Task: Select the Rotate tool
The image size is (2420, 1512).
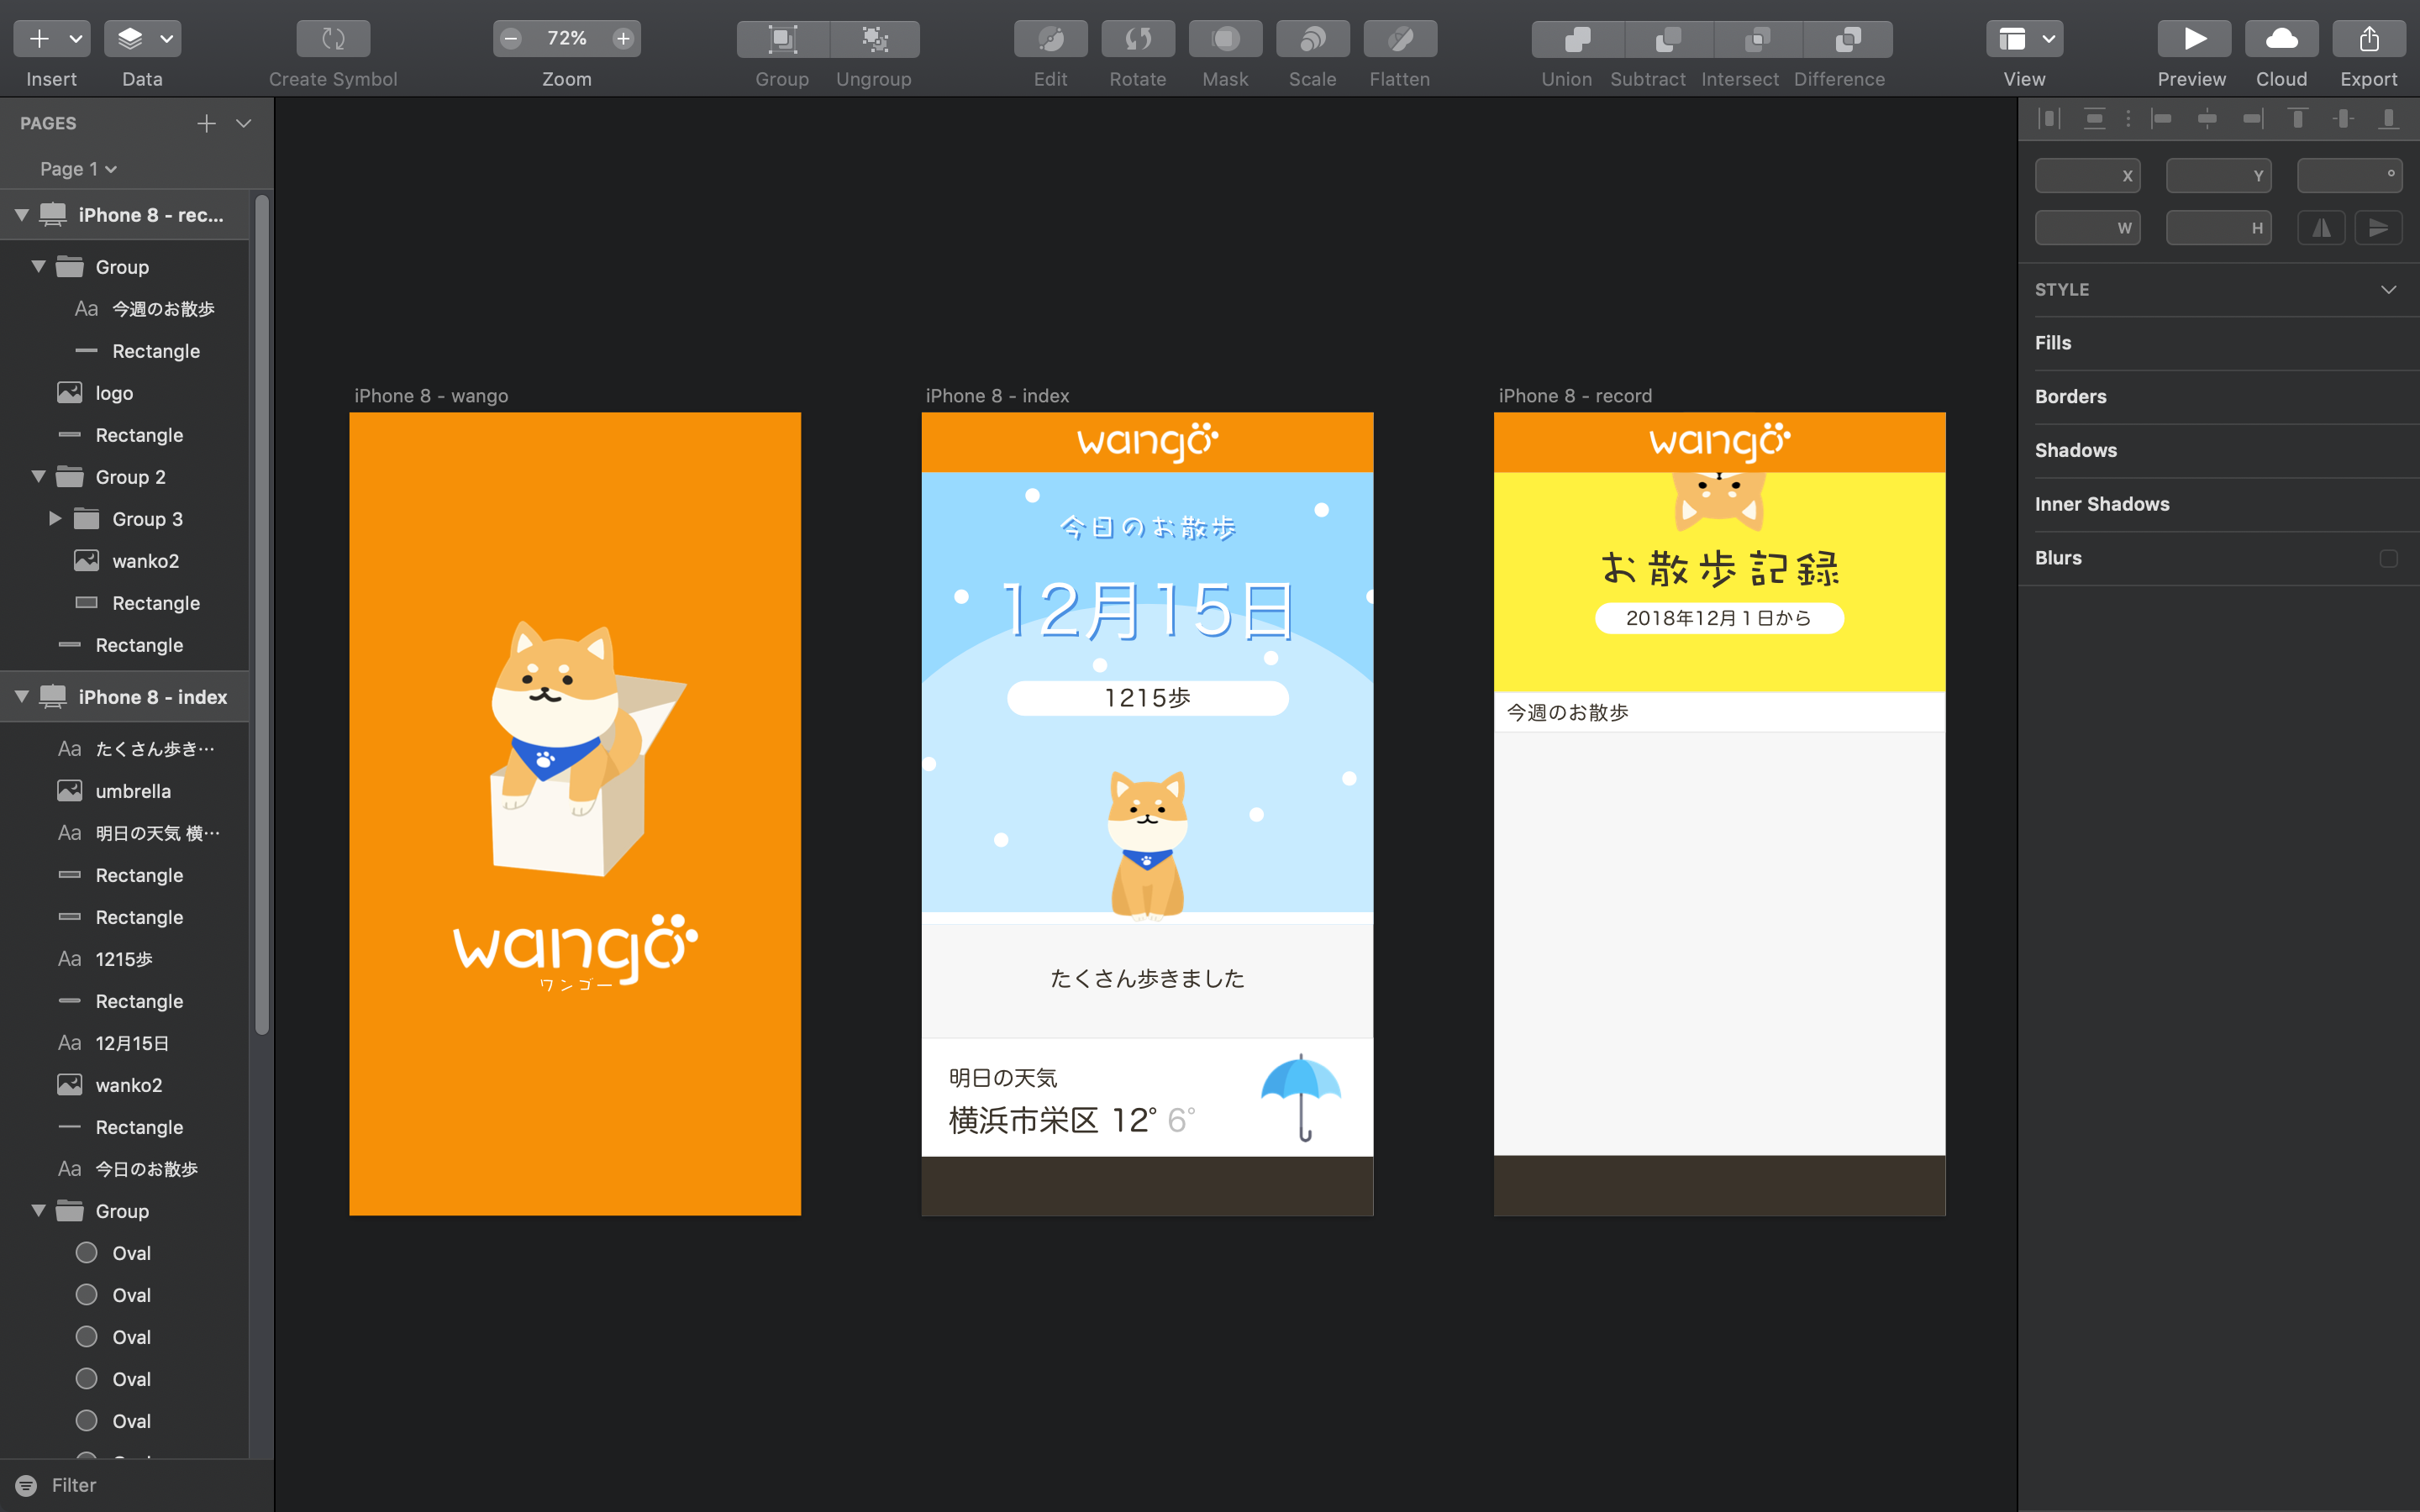Action: coord(1138,39)
